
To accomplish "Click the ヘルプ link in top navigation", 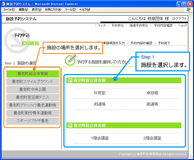I will (x=182, y=26).
